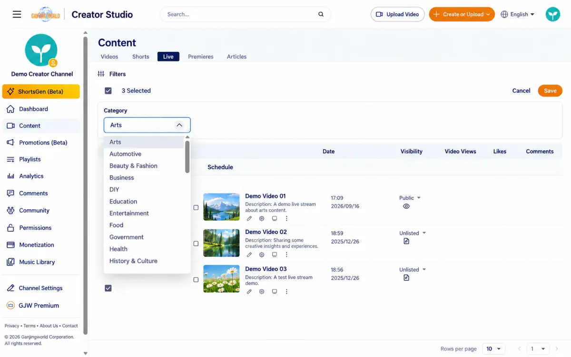Image resolution: width=571 pixels, height=357 pixels.
Task: Click the Gan Jing World logo
Action: [46, 15]
